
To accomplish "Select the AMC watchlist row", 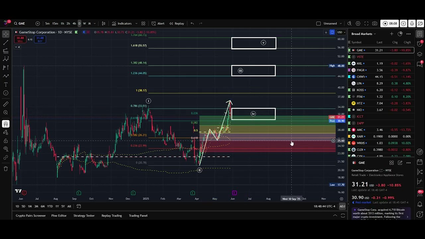I will pos(381,130).
